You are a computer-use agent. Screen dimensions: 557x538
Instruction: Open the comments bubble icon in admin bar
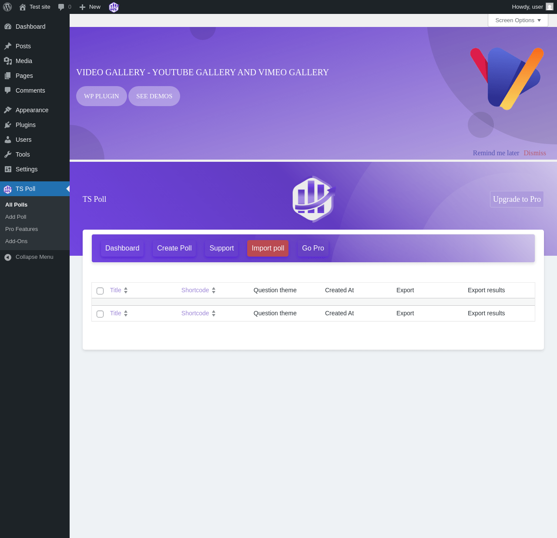point(61,7)
